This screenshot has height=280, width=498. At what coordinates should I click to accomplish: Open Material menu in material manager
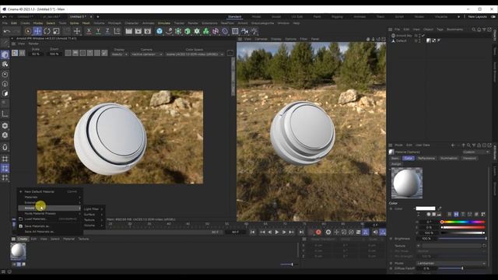click(68, 239)
